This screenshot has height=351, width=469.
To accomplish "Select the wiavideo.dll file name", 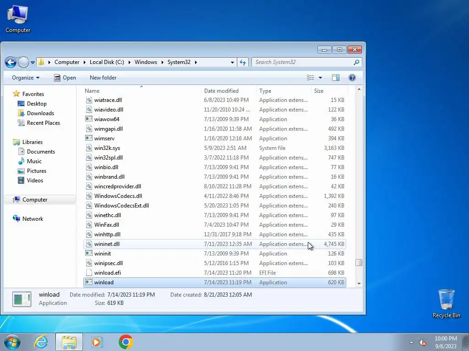I will point(109,110).
